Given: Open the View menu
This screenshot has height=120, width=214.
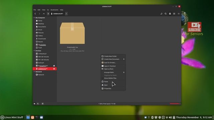Looking at the screenshot, I should click(43, 10).
